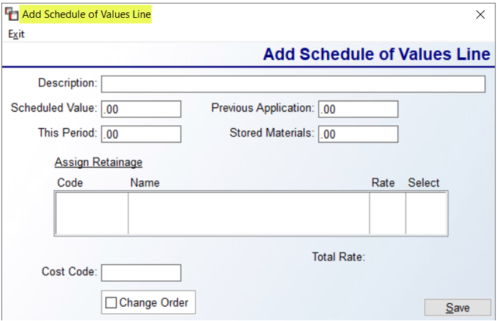Close the Add Schedule of Values window
The height and width of the screenshot is (321, 497).
click(x=481, y=14)
